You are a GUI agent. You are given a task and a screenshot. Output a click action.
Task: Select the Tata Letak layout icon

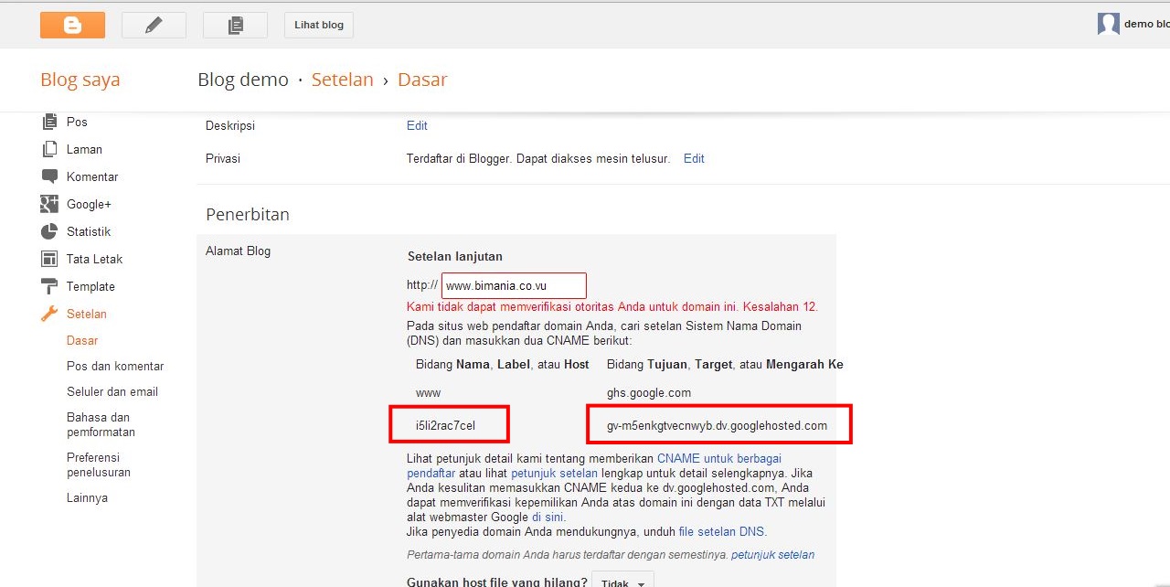[49, 259]
